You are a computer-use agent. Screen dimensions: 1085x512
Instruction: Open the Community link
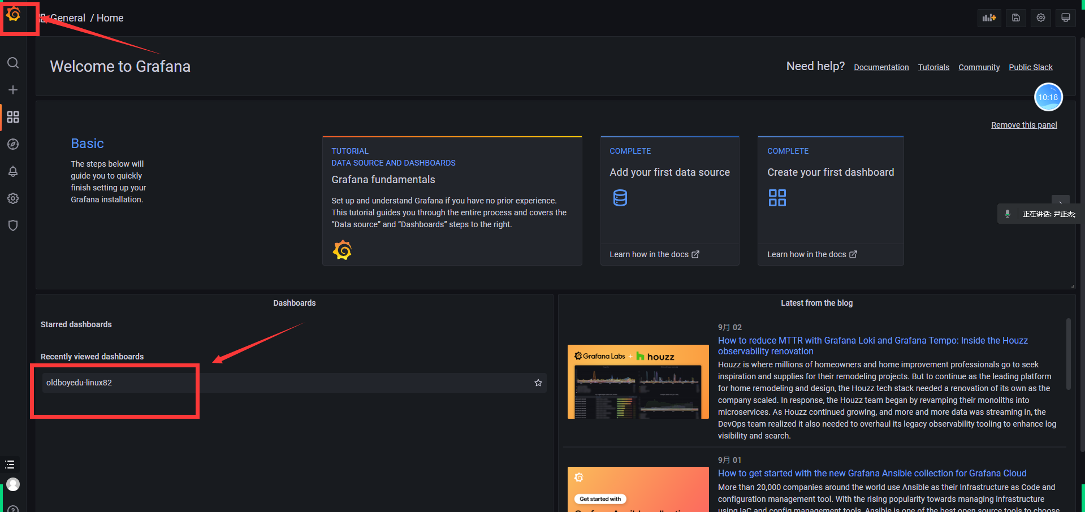click(979, 67)
